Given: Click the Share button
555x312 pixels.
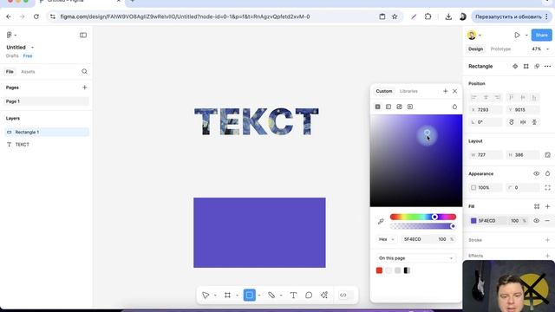Looking at the screenshot, I should pos(541,35).
